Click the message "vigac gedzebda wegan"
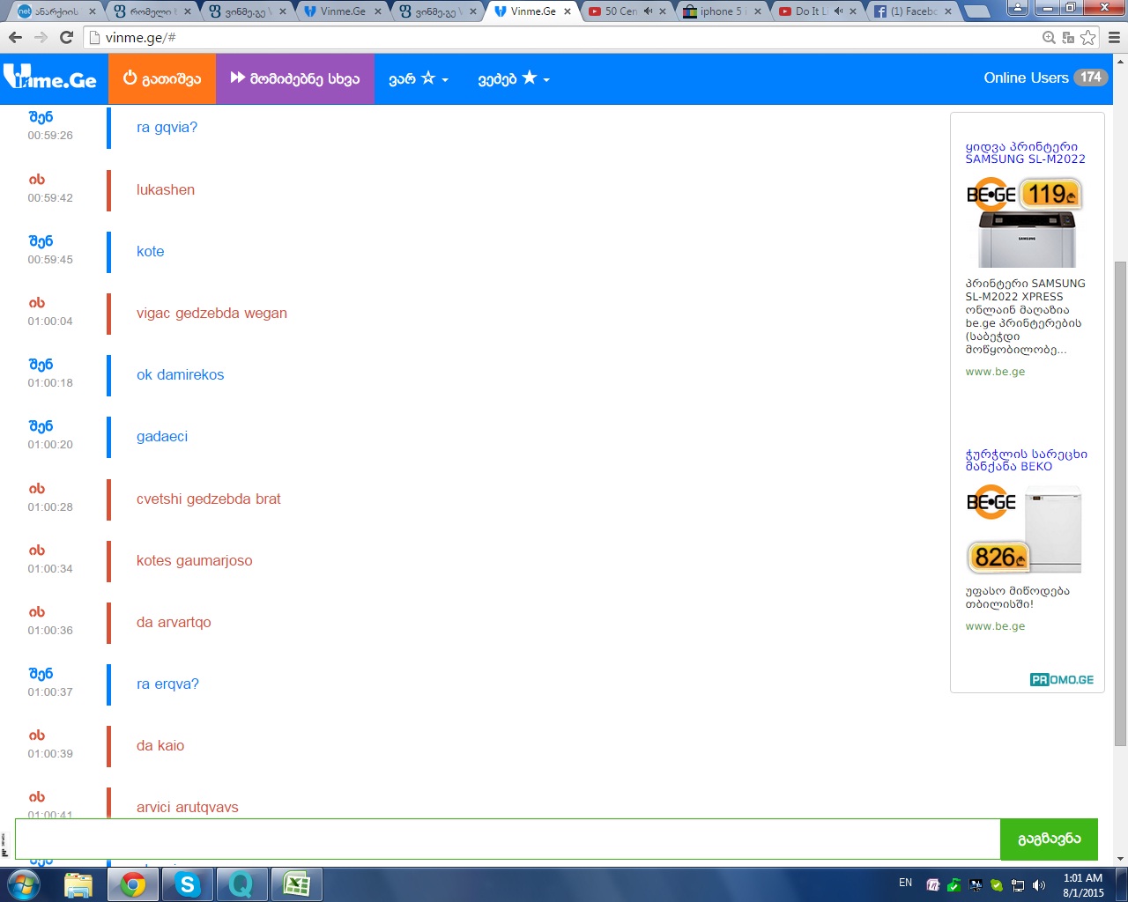This screenshot has width=1128, height=902. click(211, 314)
